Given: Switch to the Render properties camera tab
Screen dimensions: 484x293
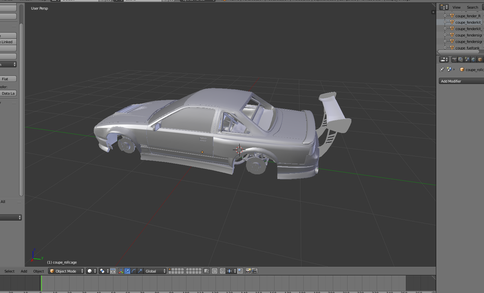Looking at the screenshot, I should coord(454,59).
